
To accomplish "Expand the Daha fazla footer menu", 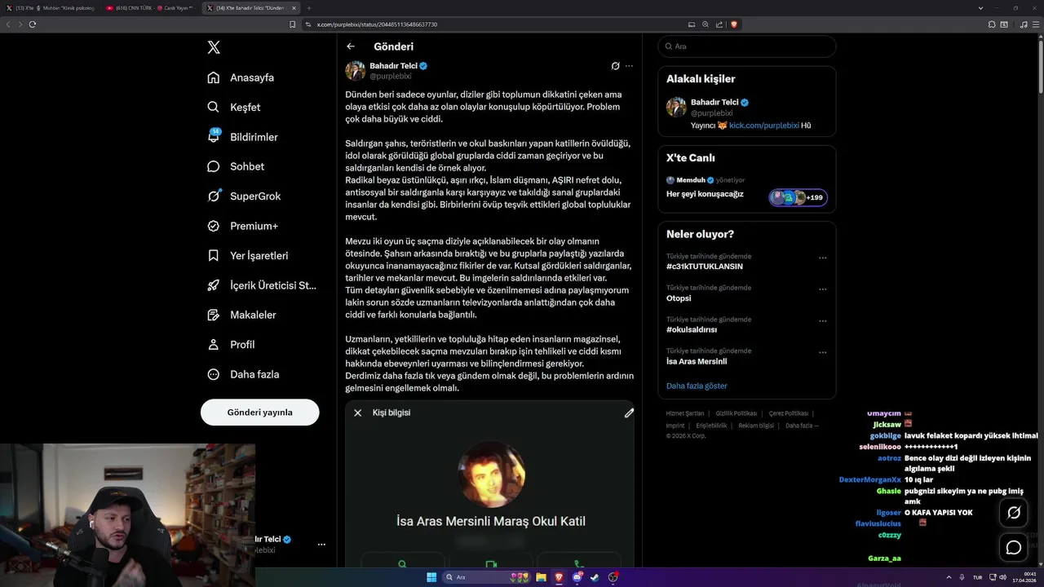I will click(802, 426).
